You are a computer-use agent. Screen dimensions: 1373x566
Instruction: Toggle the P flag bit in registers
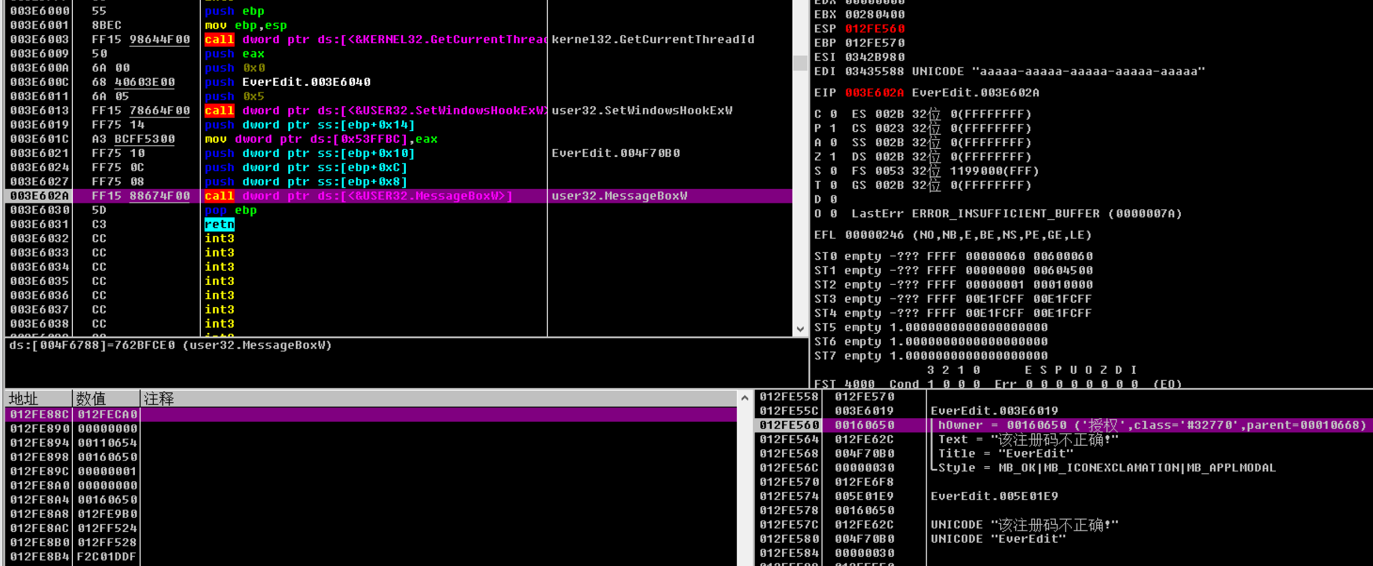tap(833, 128)
